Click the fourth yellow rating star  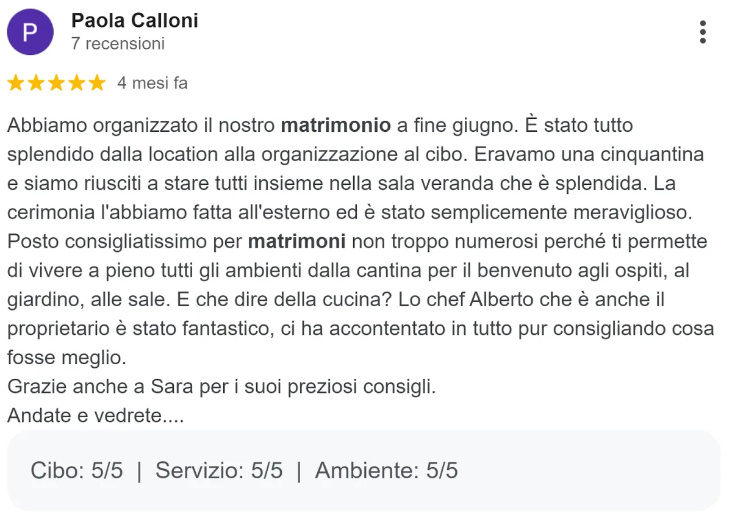[x=77, y=83]
